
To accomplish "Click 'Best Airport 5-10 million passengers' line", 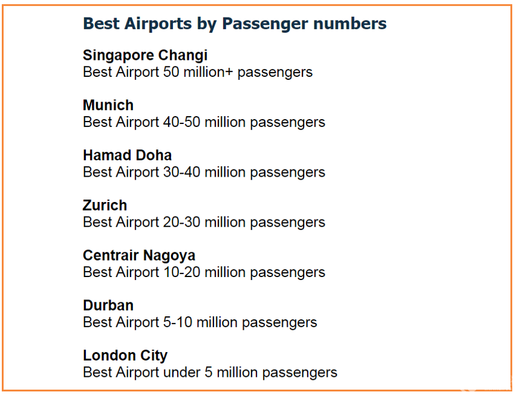I will [200, 323].
